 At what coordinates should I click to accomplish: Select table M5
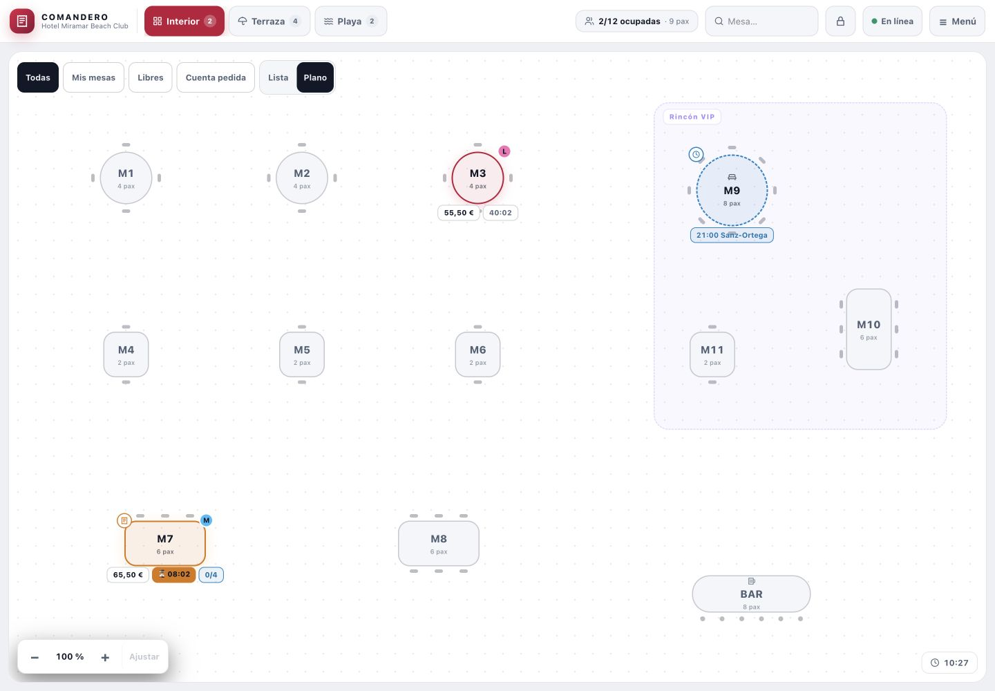[302, 354]
